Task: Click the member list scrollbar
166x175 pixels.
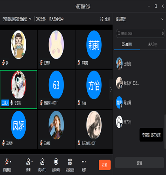Action: tap(165, 131)
